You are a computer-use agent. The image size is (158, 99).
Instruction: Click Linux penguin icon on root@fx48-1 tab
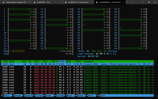click(x=35, y=2)
